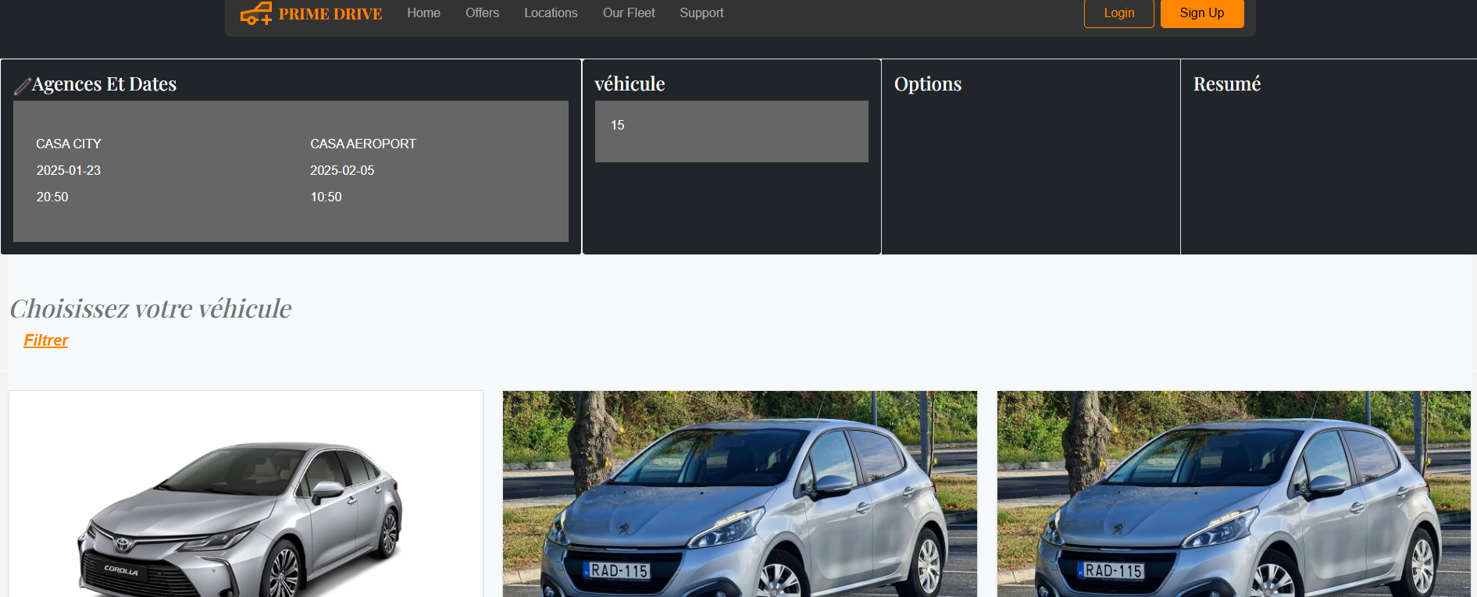Open the Filtrer link
This screenshot has height=597, width=1477.
click(46, 340)
